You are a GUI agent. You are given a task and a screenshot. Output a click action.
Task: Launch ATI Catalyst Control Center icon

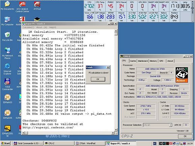click(22, 7)
